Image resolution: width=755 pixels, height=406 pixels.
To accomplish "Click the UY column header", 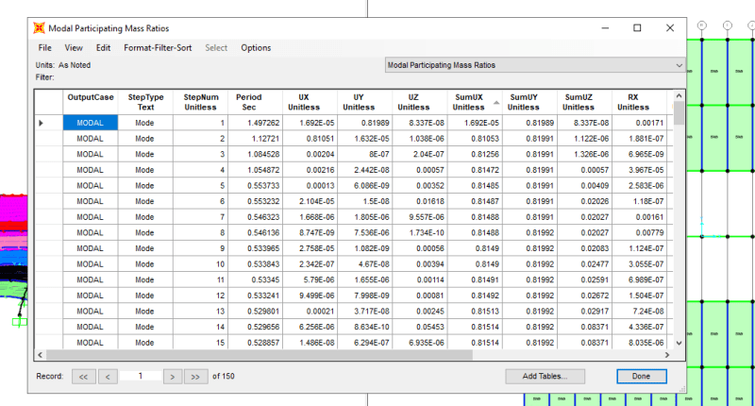I will [x=365, y=102].
